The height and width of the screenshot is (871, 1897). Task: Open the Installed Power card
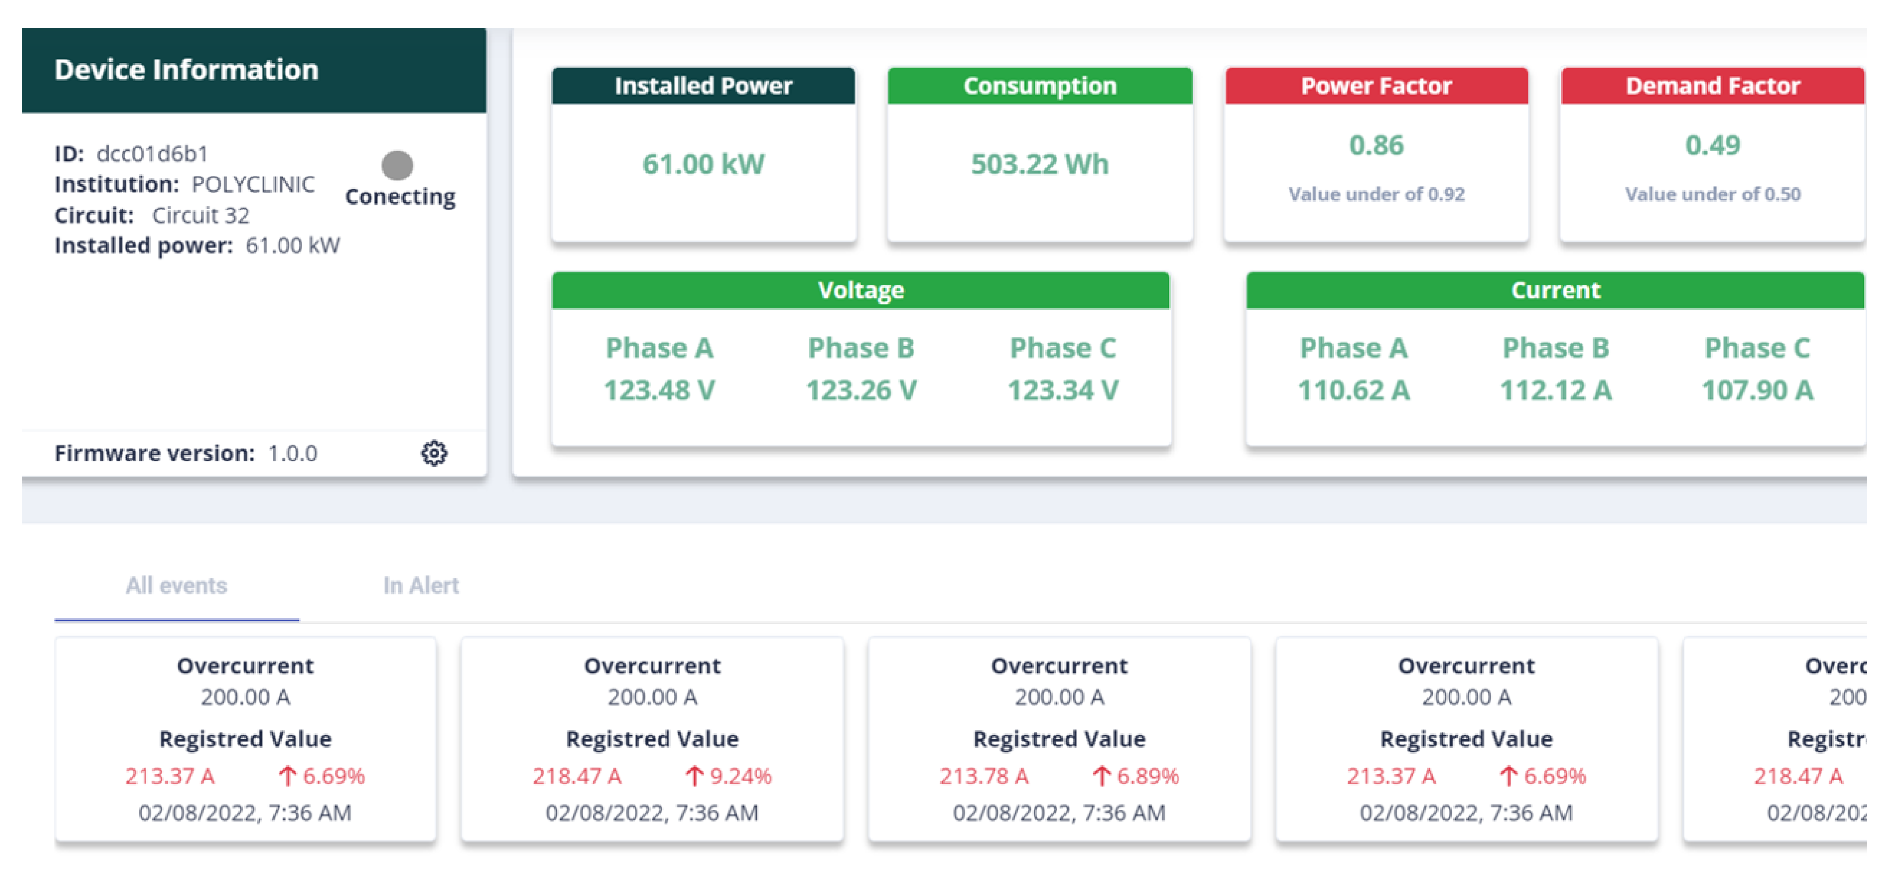click(x=703, y=164)
